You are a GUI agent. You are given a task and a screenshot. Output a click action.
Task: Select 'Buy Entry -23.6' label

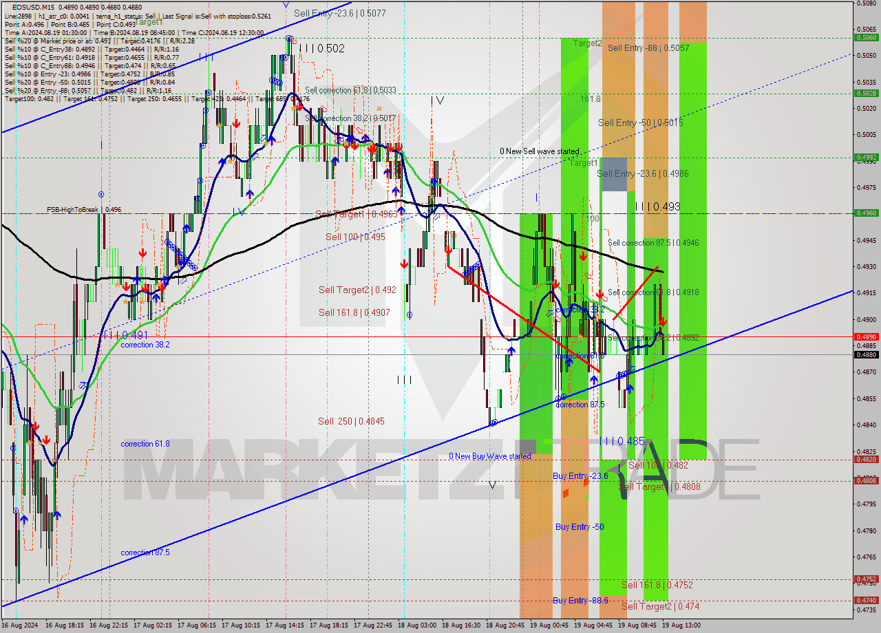[580, 476]
